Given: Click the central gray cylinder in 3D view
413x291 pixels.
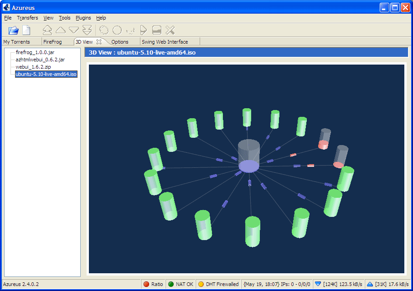Looking at the screenshot, I should pos(249,156).
